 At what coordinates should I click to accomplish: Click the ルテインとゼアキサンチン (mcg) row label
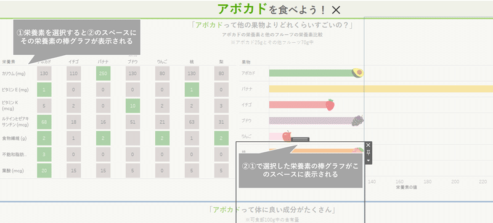click(15, 122)
